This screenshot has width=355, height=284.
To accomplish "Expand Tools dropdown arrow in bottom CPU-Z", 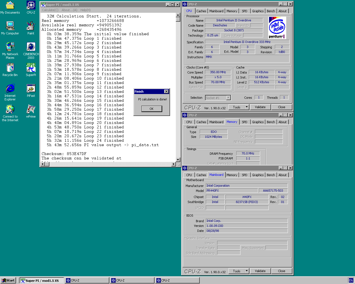I will pyautogui.click(x=247, y=271).
